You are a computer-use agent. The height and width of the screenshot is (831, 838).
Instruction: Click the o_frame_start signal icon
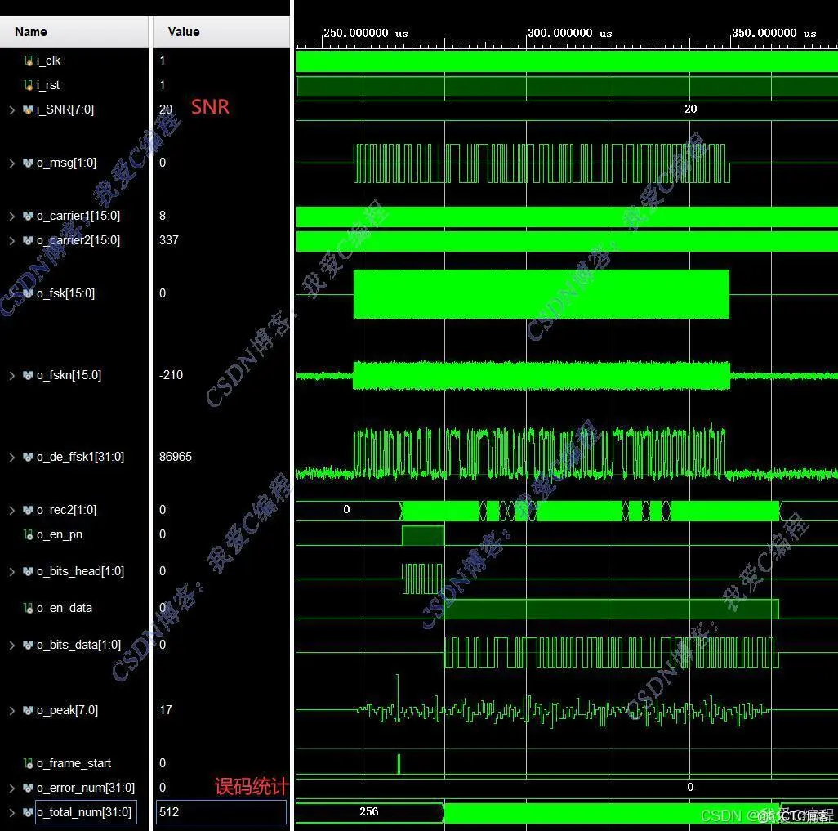29,764
